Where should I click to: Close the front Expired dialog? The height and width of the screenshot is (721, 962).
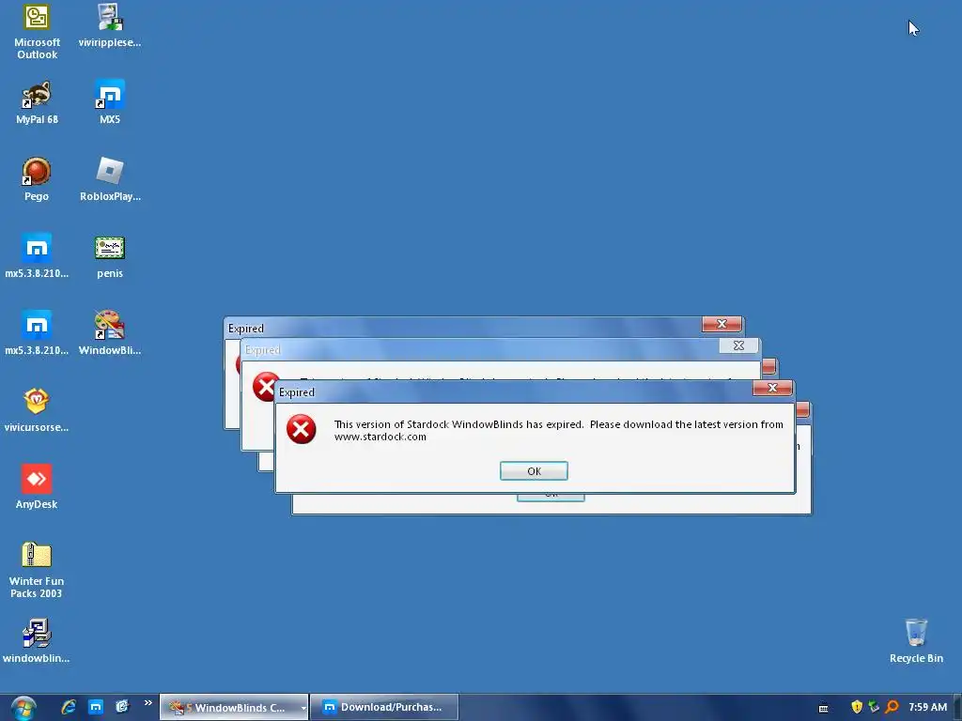tap(772, 388)
